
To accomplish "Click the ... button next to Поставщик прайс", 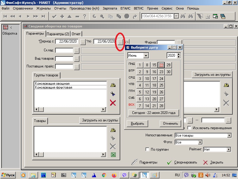I will [77, 67].
